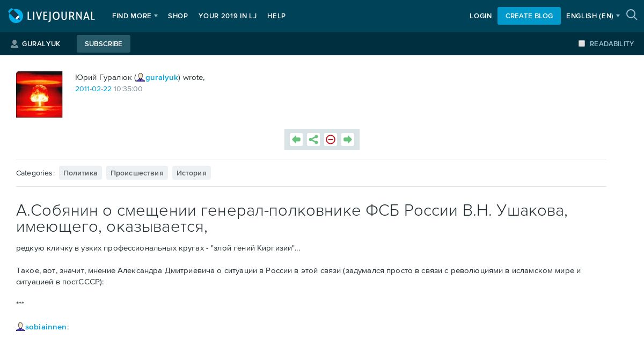644x338 pixels.
Task: Expand the Find More dropdown
Action: [x=135, y=16]
